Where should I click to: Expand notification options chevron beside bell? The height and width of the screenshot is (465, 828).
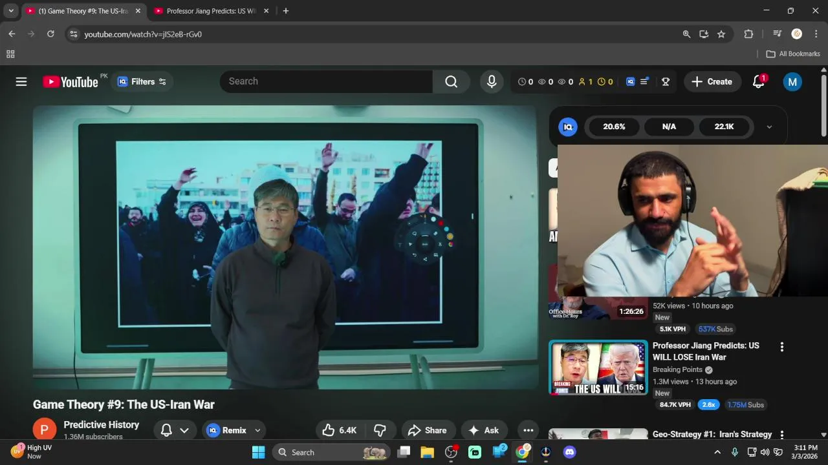point(184,430)
